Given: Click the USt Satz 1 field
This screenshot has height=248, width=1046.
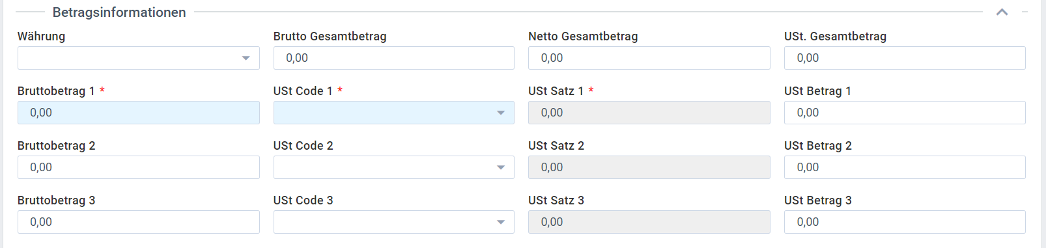Looking at the screenshot, I should [649, 113].
